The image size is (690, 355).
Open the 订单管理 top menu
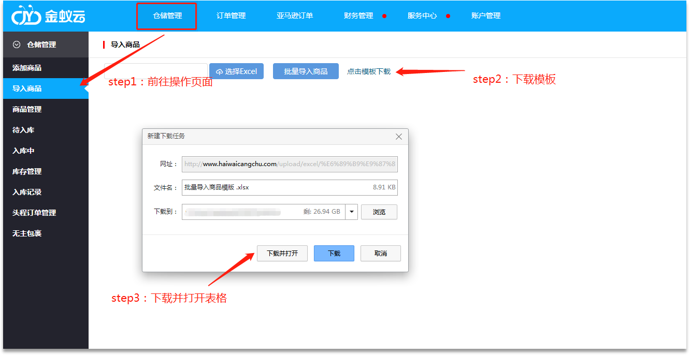coord(231,16)
